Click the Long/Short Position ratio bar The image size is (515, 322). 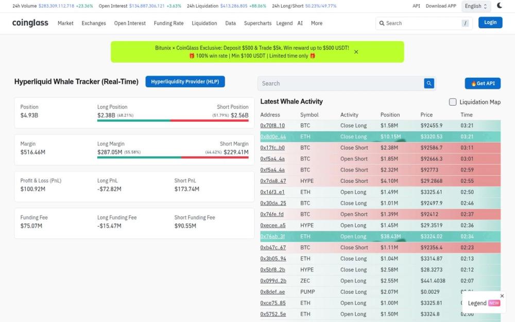pyautogui.click(x=173, y=121)
